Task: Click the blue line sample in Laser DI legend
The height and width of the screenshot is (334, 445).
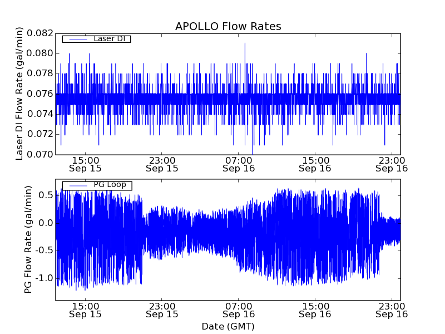Action: click(x=78, y=39)
